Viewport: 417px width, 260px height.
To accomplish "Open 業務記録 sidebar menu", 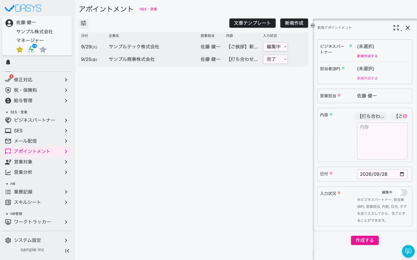I will [37, 192].
